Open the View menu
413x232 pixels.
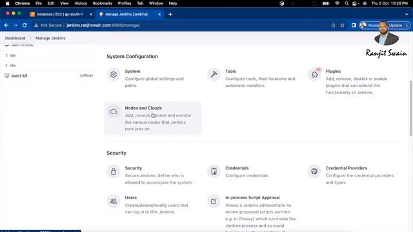tap(65, 3)
